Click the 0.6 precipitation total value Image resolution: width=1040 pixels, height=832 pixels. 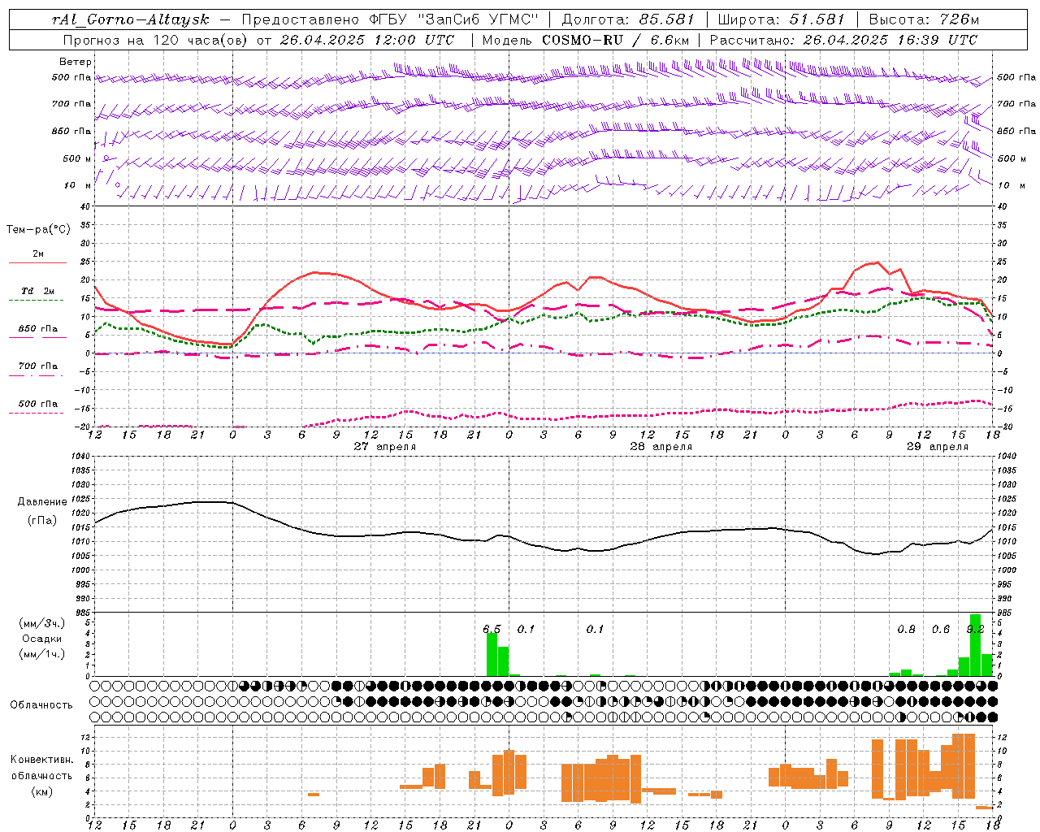[x=941, y=629]
